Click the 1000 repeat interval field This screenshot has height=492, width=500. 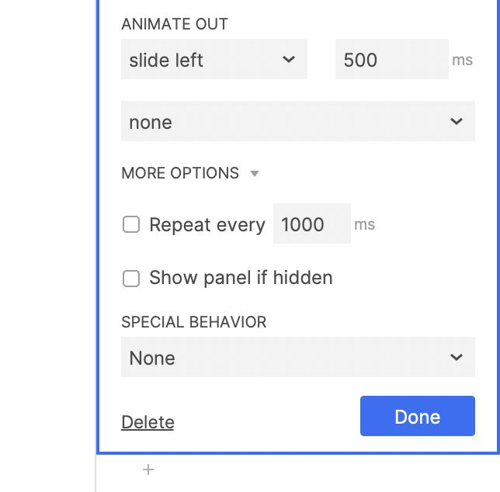click(x=311, y=225)
